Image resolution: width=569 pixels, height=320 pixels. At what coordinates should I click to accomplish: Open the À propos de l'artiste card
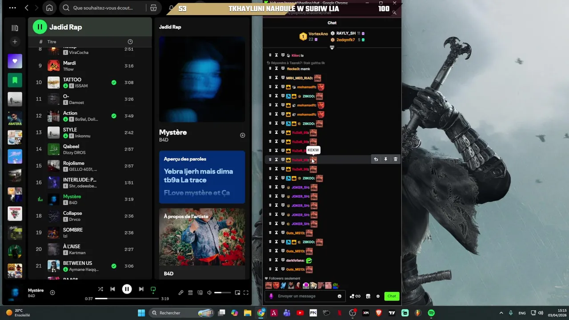[202, 244]
